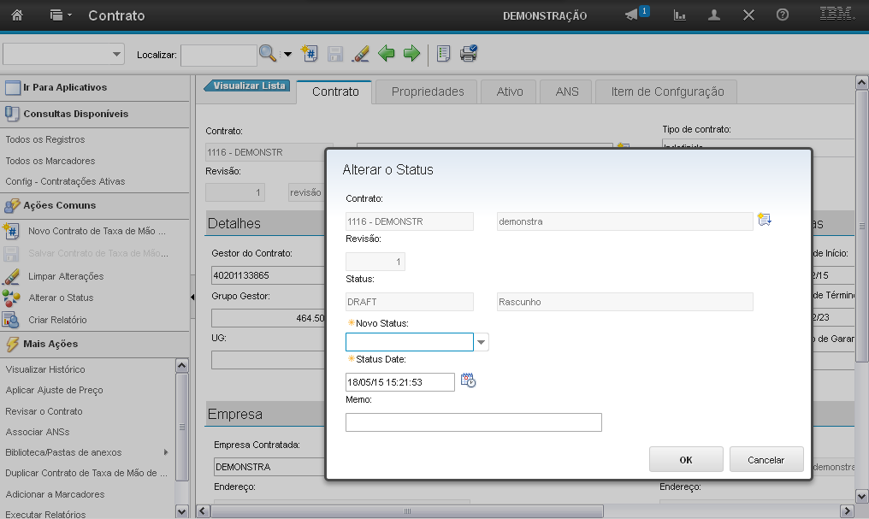Switch to the ANS tab
Image resolution: width=869 pixels, height=519 pixels.
click(566, 91)
